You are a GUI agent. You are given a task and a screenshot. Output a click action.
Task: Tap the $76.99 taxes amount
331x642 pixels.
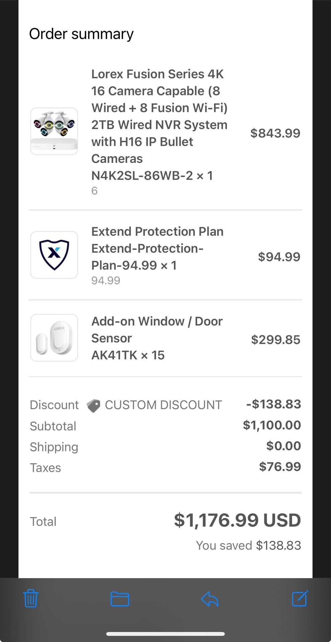(x=280, y=466)
